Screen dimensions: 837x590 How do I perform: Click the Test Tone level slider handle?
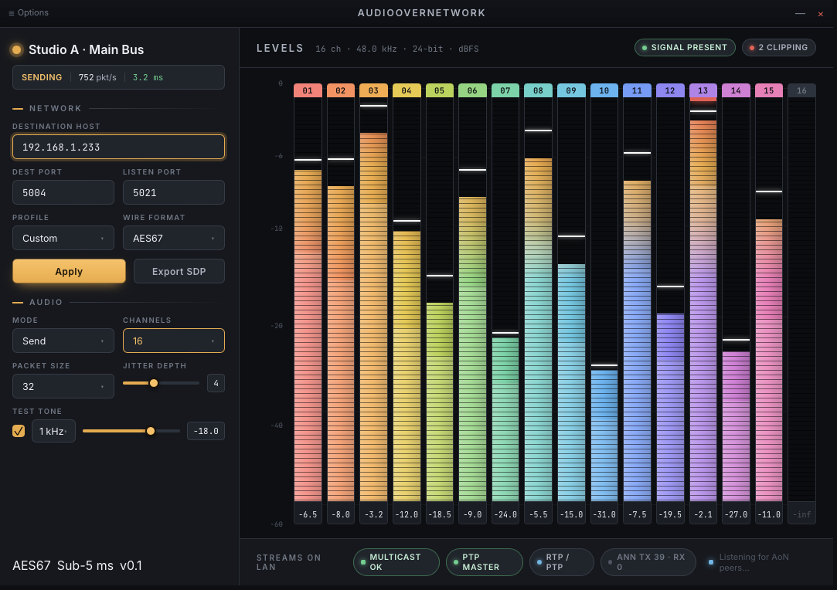pyautogui.click(x=151, y=431)
